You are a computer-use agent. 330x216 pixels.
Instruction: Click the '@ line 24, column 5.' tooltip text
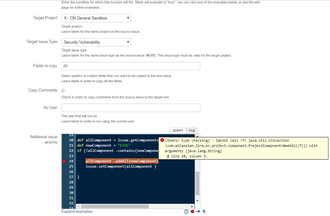coord(187,156)
